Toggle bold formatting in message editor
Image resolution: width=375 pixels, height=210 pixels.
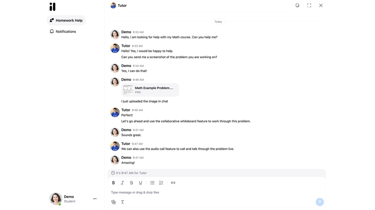pyautogui.click(x=113, y=183)
